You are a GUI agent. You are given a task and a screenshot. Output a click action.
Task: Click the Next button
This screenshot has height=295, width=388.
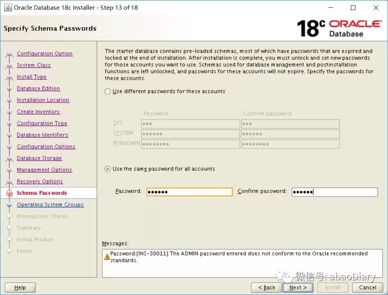(x=298, y=288)
